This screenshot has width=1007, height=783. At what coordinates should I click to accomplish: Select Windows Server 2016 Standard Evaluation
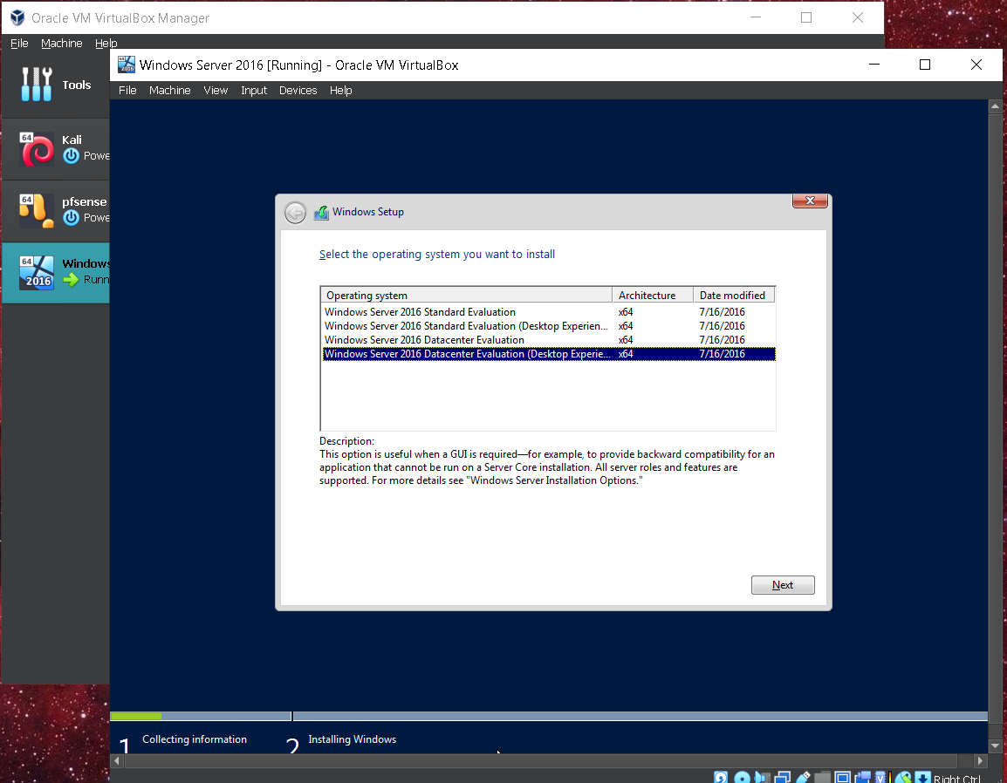click(419, 311)
